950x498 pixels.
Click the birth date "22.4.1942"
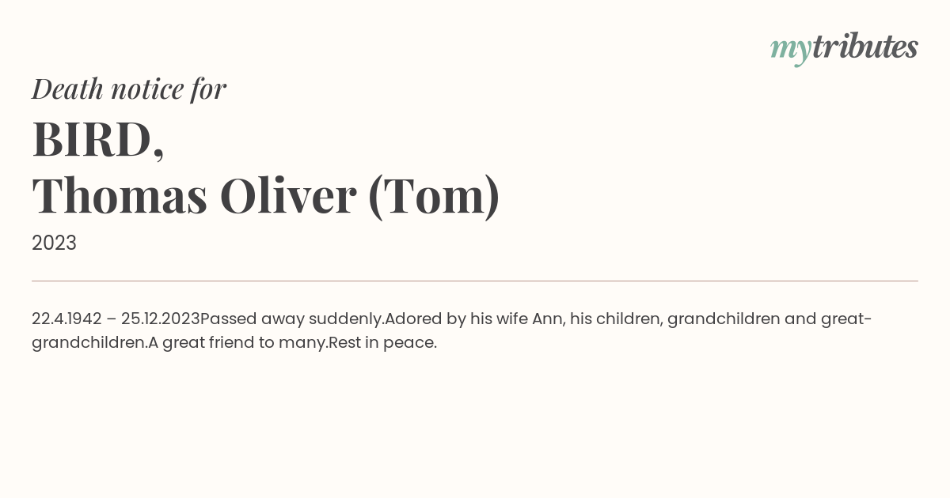(x=66, y=319)
